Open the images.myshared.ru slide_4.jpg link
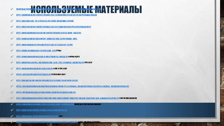The width and height of the screenshot is (224, 126). coord(36,51)
